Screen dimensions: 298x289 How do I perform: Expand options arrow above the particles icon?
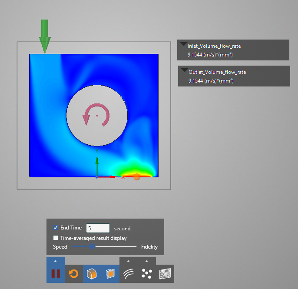pos(147,261)
